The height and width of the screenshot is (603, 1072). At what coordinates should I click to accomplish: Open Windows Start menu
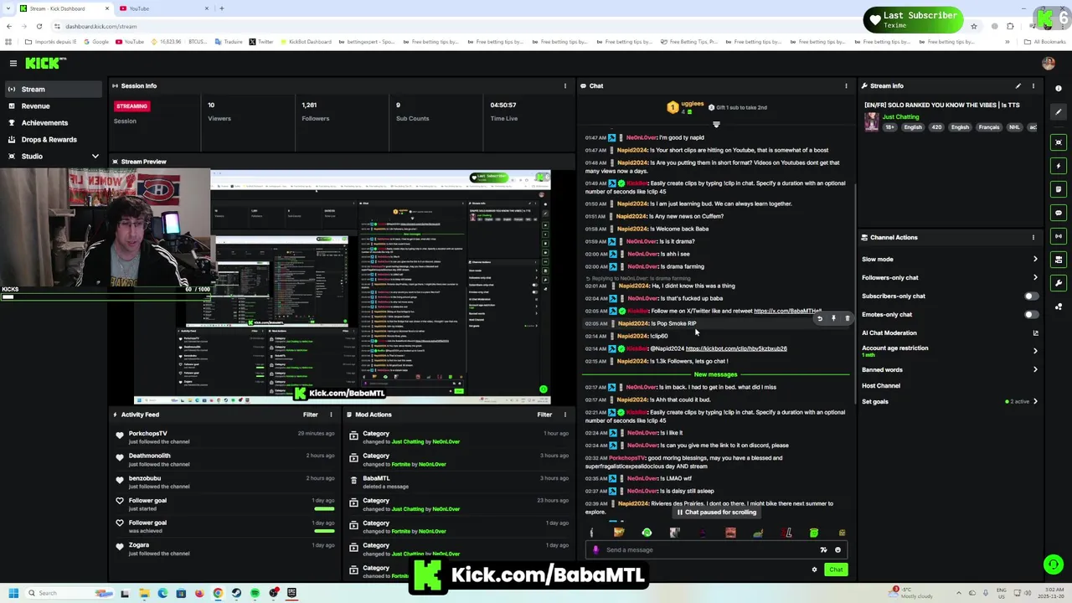(x=13, y=593)
